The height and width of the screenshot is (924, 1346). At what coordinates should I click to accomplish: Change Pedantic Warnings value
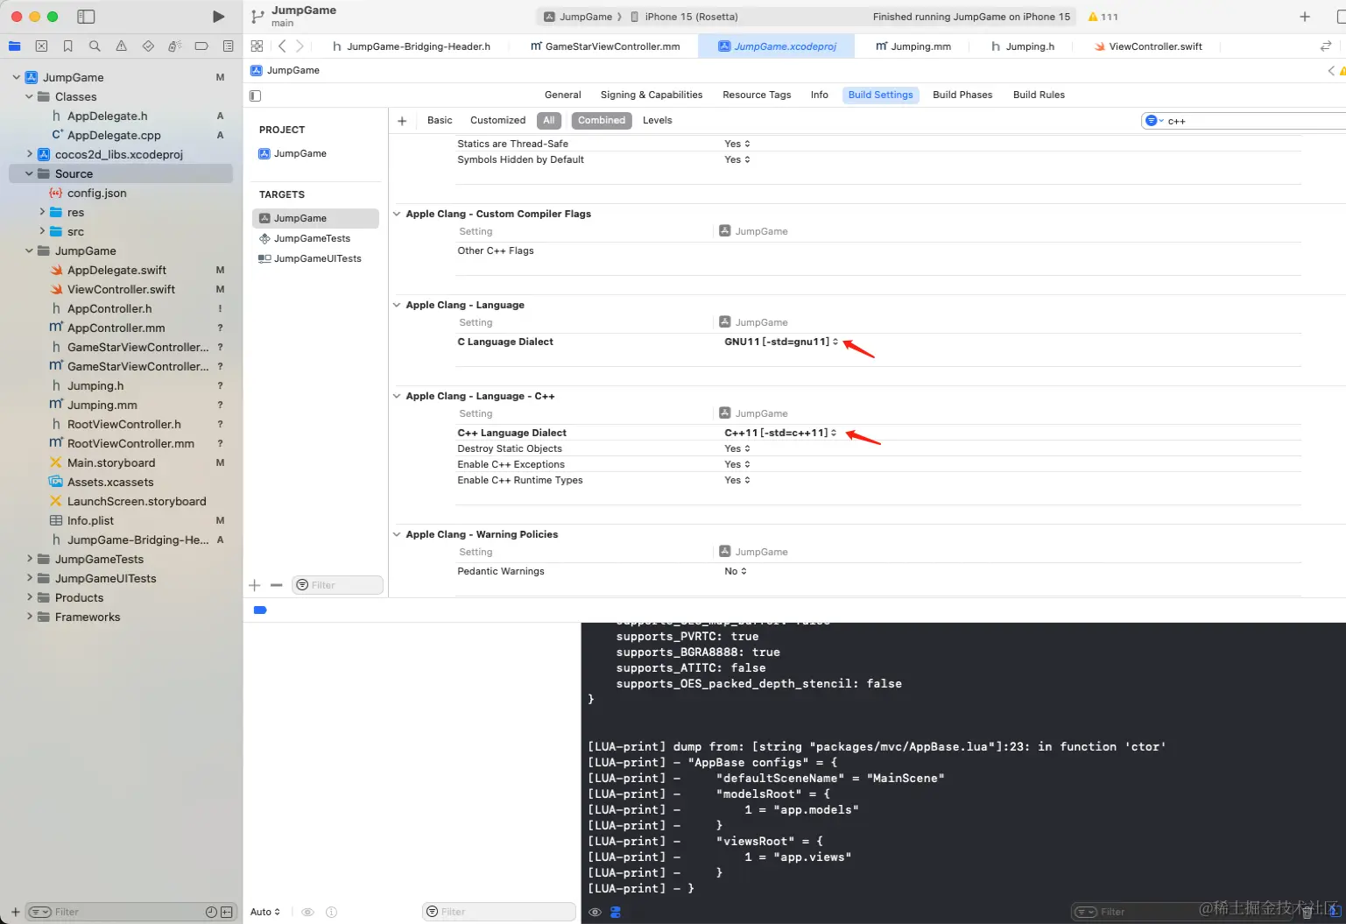point(736,571)
